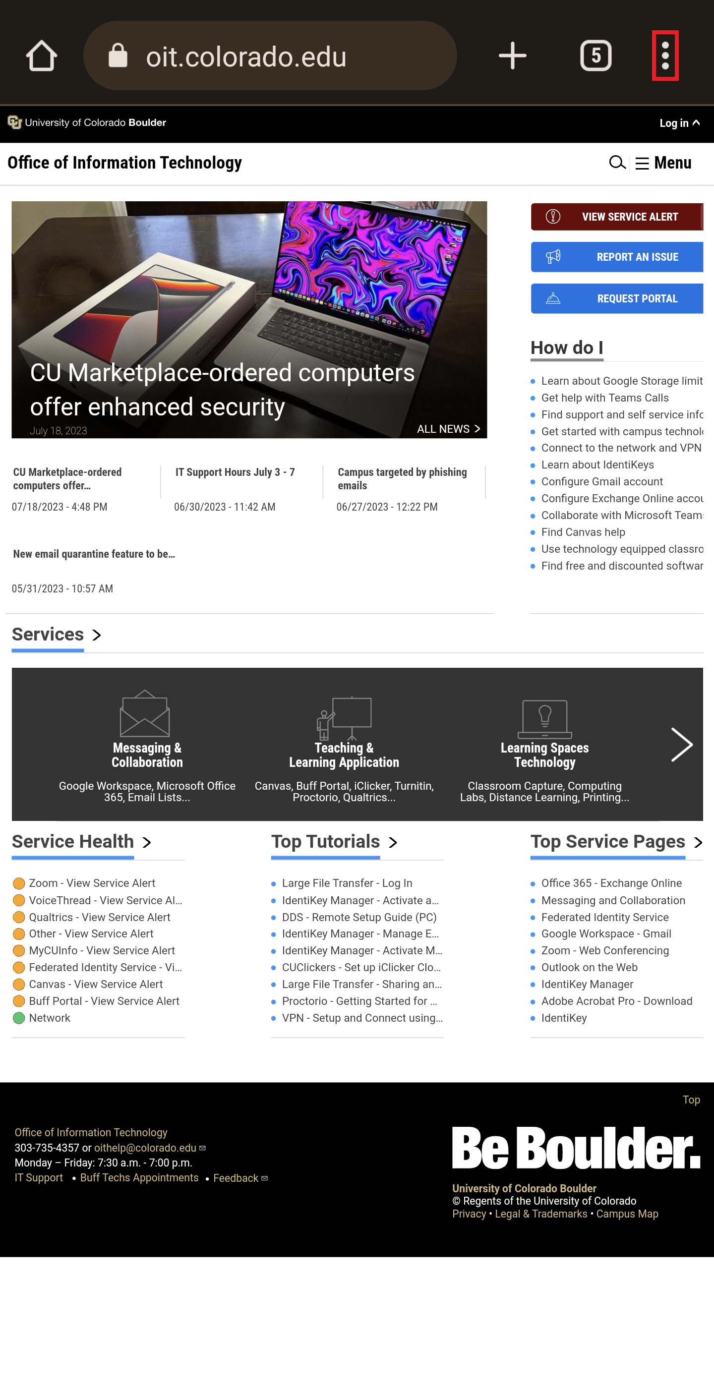The image size is (714, 1396).
Task: Expand the Top Tutorials section chevron
Action: coord(393,842)
